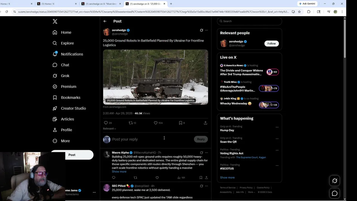The image size is (357, 201).
Task: Open Truth Wins live space
Action: point(249,87)
